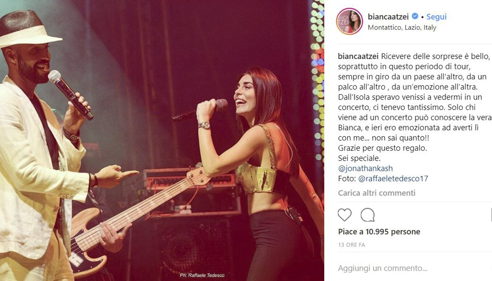This screenshot has width=492, height=281.
Task: Click the comment speech bubble icon
Action: (367, 215)
